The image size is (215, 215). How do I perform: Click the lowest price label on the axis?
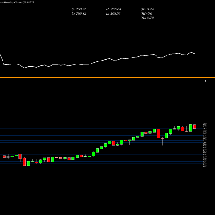205,166
